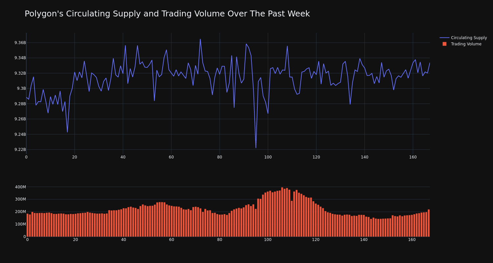Toggle Circulating Supply legend entry

point(463,38)
